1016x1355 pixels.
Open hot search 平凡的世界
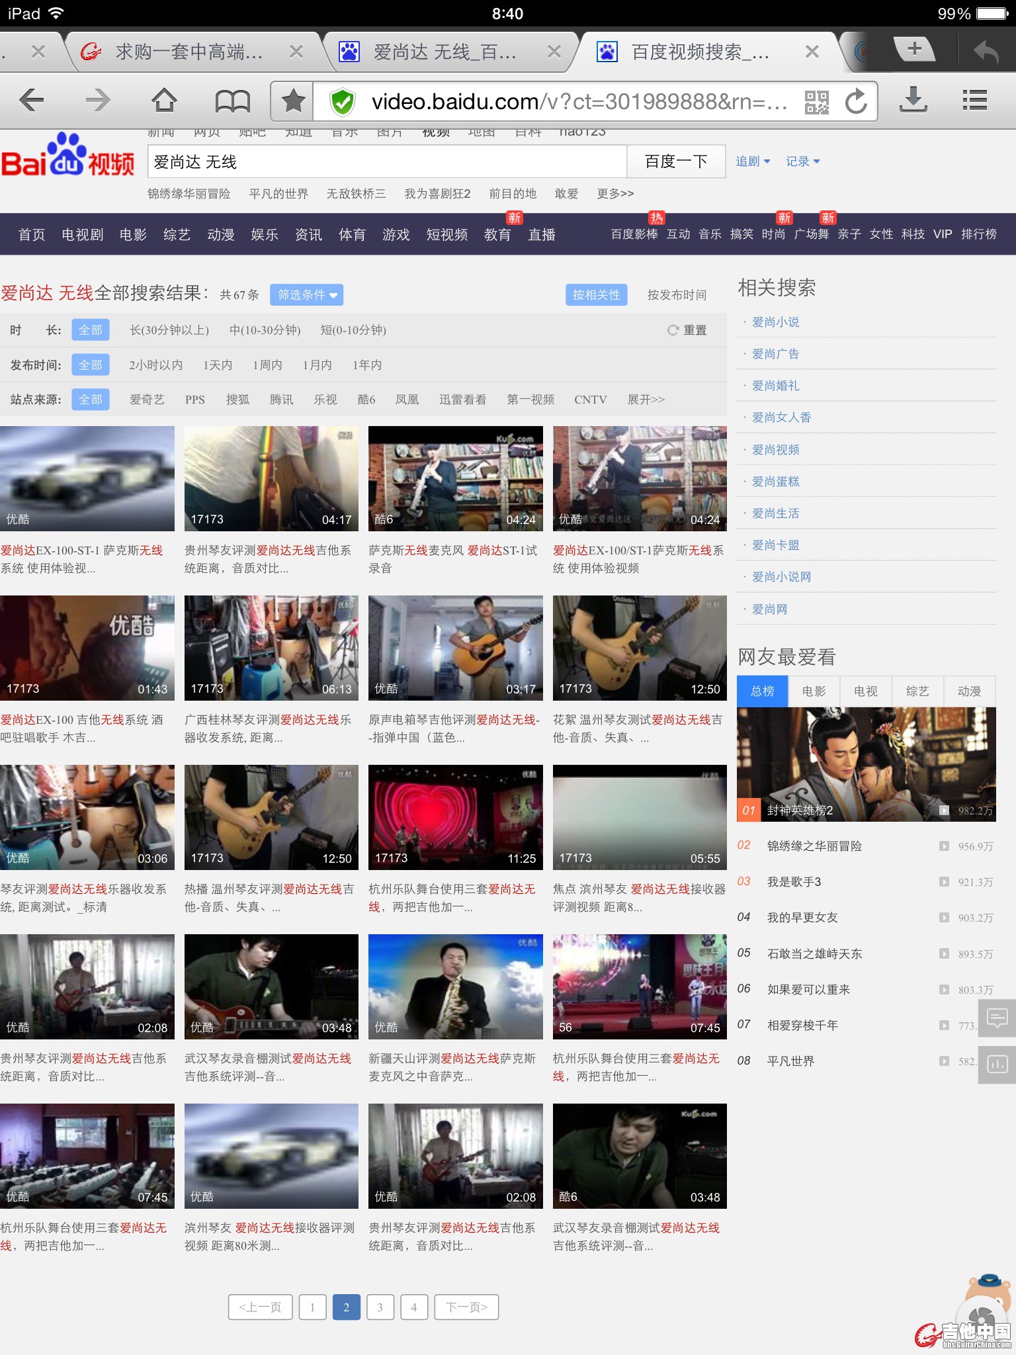point(278,194)
